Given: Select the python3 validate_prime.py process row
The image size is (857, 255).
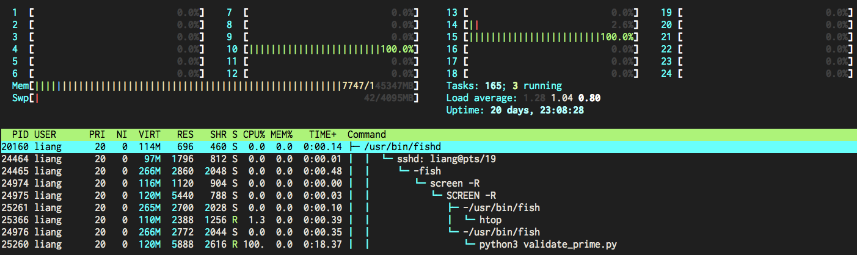Looking at the screenshot, I should pos(428,244).
